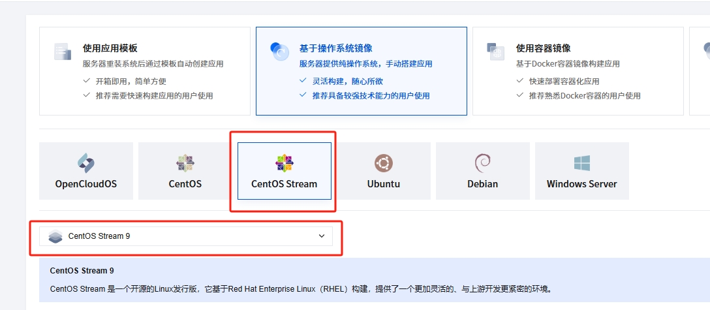This screenshot has height=310, width=710.
Task: Click the text 灵活构建，随心所欲
Action: coord(348,82)
